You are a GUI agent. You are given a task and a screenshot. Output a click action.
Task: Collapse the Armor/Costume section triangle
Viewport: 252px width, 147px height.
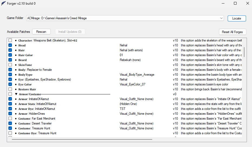click(16, 94)
